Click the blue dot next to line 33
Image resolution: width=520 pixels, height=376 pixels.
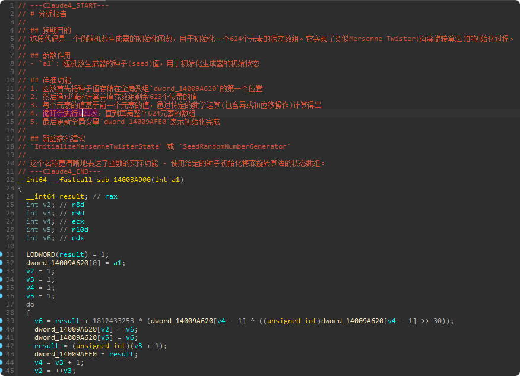2,271
